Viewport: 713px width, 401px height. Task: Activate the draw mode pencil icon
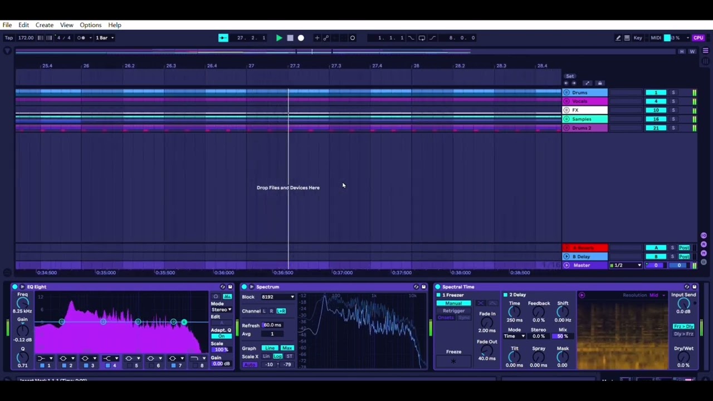point(618,38)
